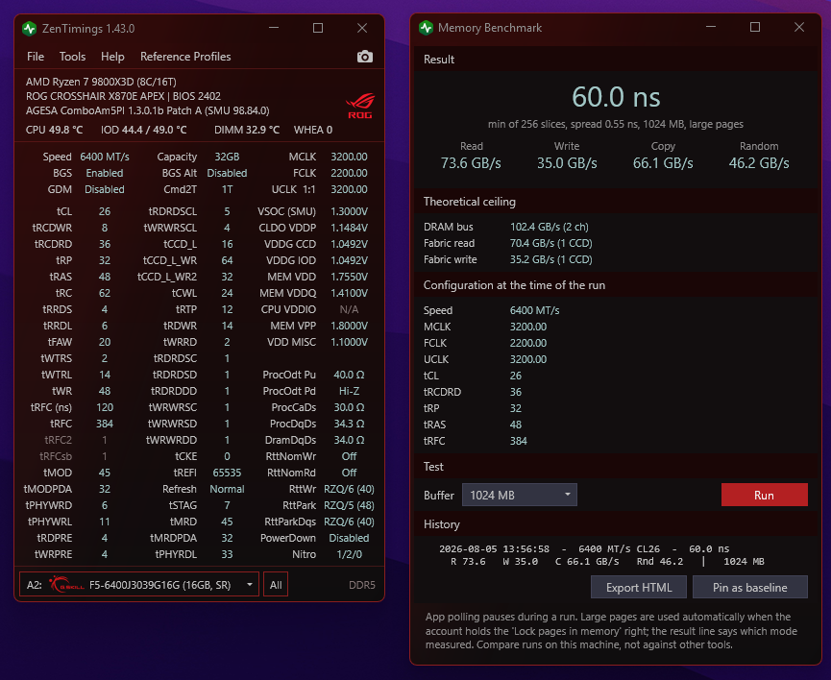Click the tREFI value 65535
Image resolution: width=831 pixels, height=680 pixels.
coord(227,473)
